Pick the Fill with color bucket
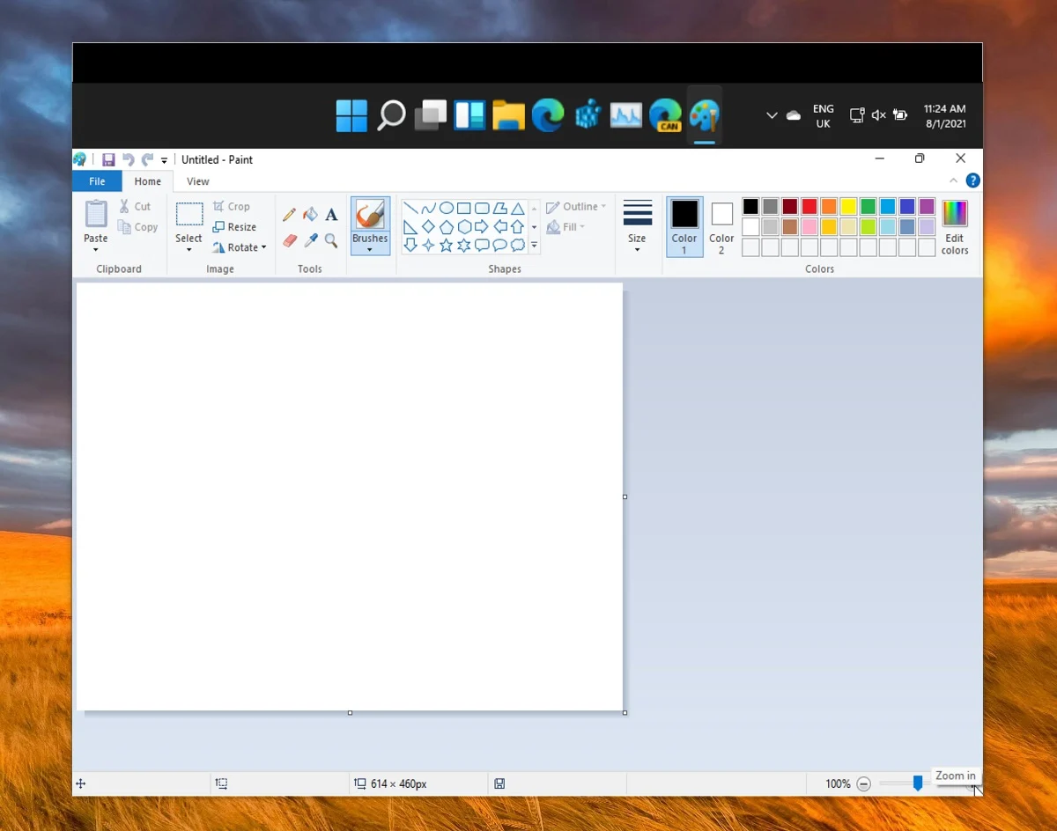The width and height of the screenshot is (1057, 831). pos(310,215)
